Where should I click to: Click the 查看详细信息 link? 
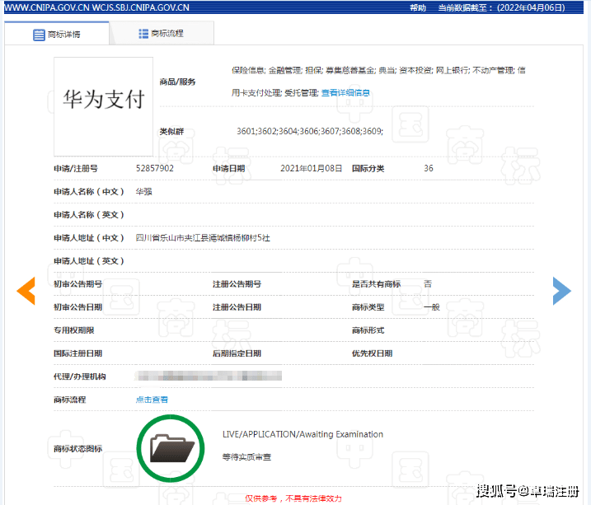tap(345, 93)
